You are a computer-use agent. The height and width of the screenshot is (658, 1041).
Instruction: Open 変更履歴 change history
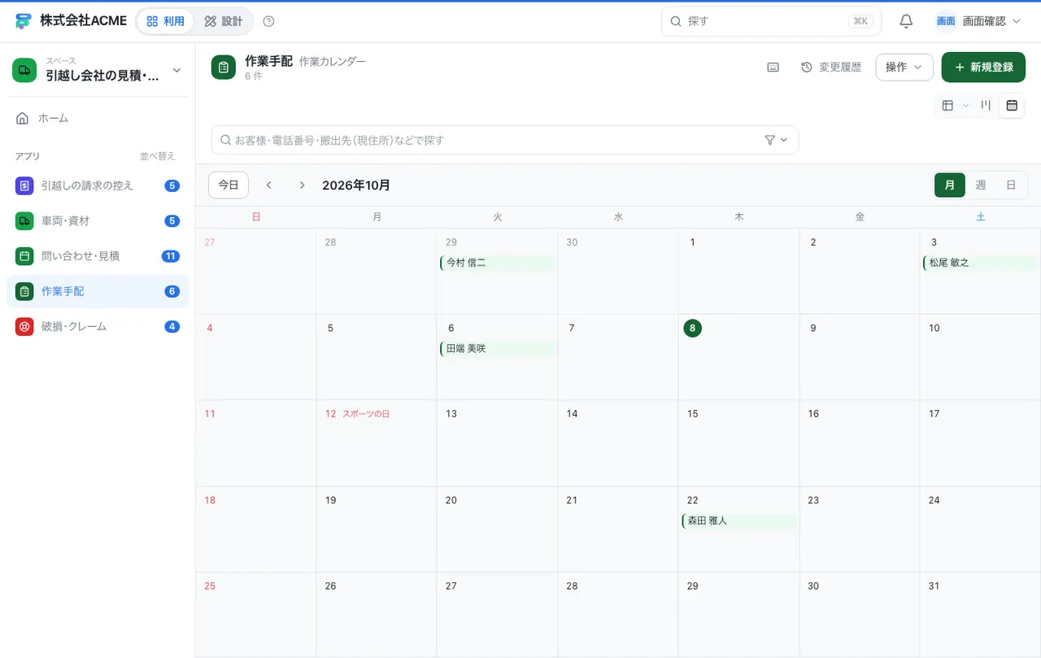pyautogui.click(x=831, y=68)
